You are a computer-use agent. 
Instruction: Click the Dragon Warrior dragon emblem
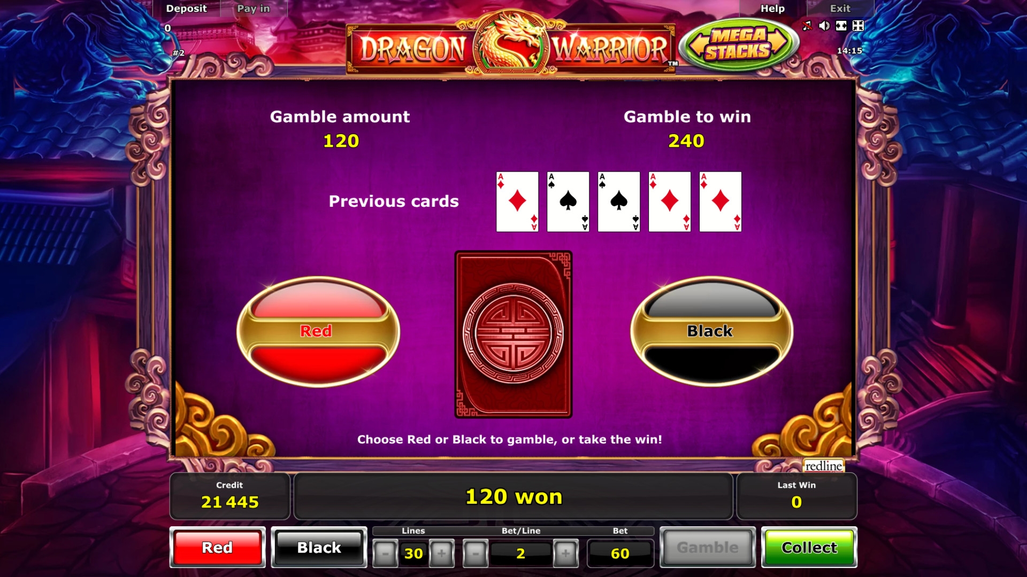pyautogui.click(x=510, y=43)
